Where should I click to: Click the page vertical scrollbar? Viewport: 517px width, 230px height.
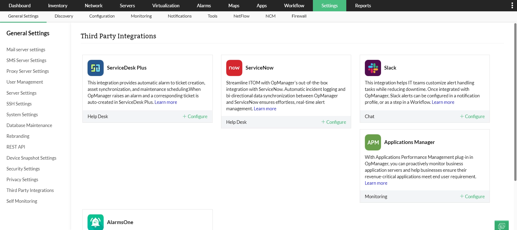pos(515,102)
